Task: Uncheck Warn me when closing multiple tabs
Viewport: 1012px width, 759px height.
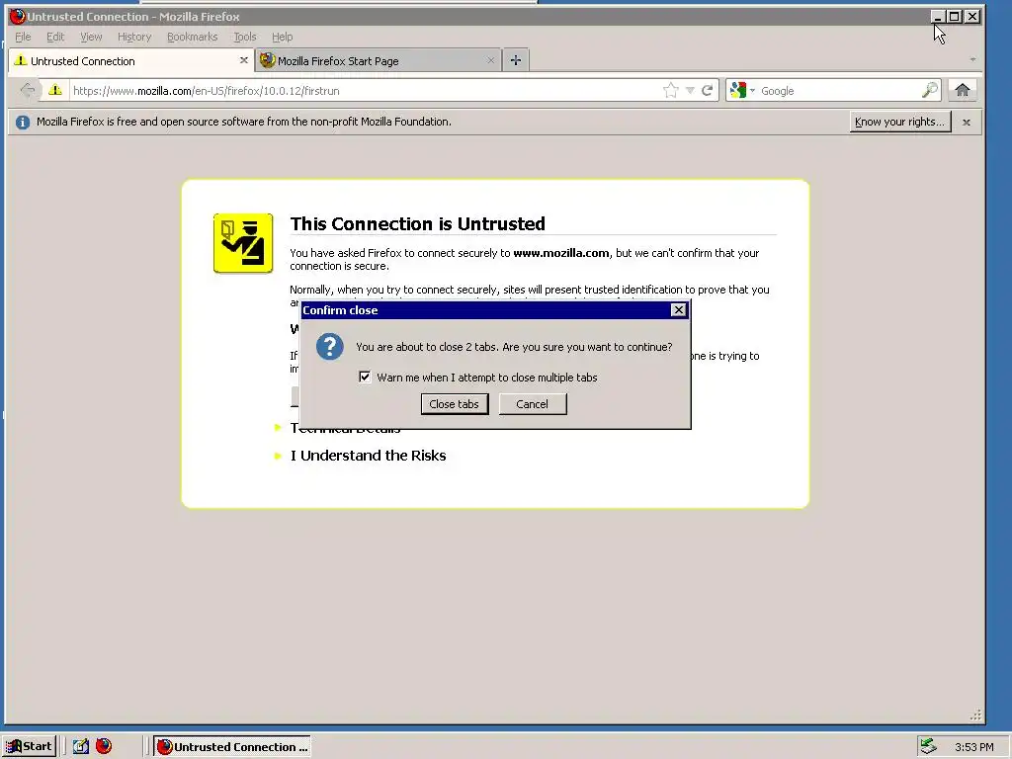Action: 365,377
